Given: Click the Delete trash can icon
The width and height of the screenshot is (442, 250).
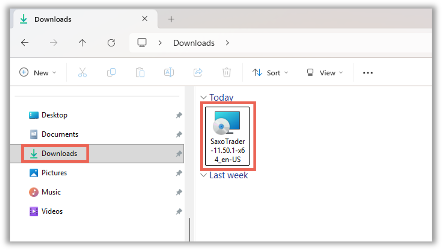Looking at the screenshot, I should click(227, 72).
